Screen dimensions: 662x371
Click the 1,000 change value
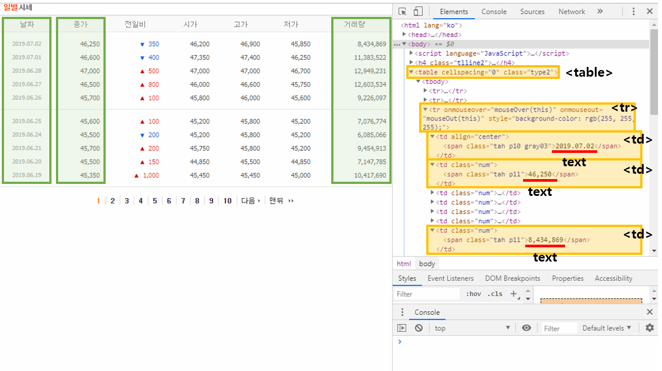(151, 175)
